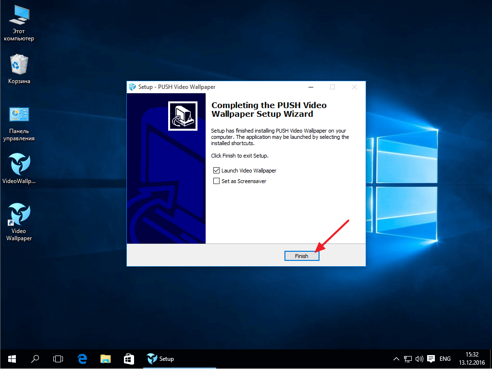The width and height of the screenshot is (492, 369).
Task: Open the Action Center notifications icon
Action: click(x=431, y=359)
